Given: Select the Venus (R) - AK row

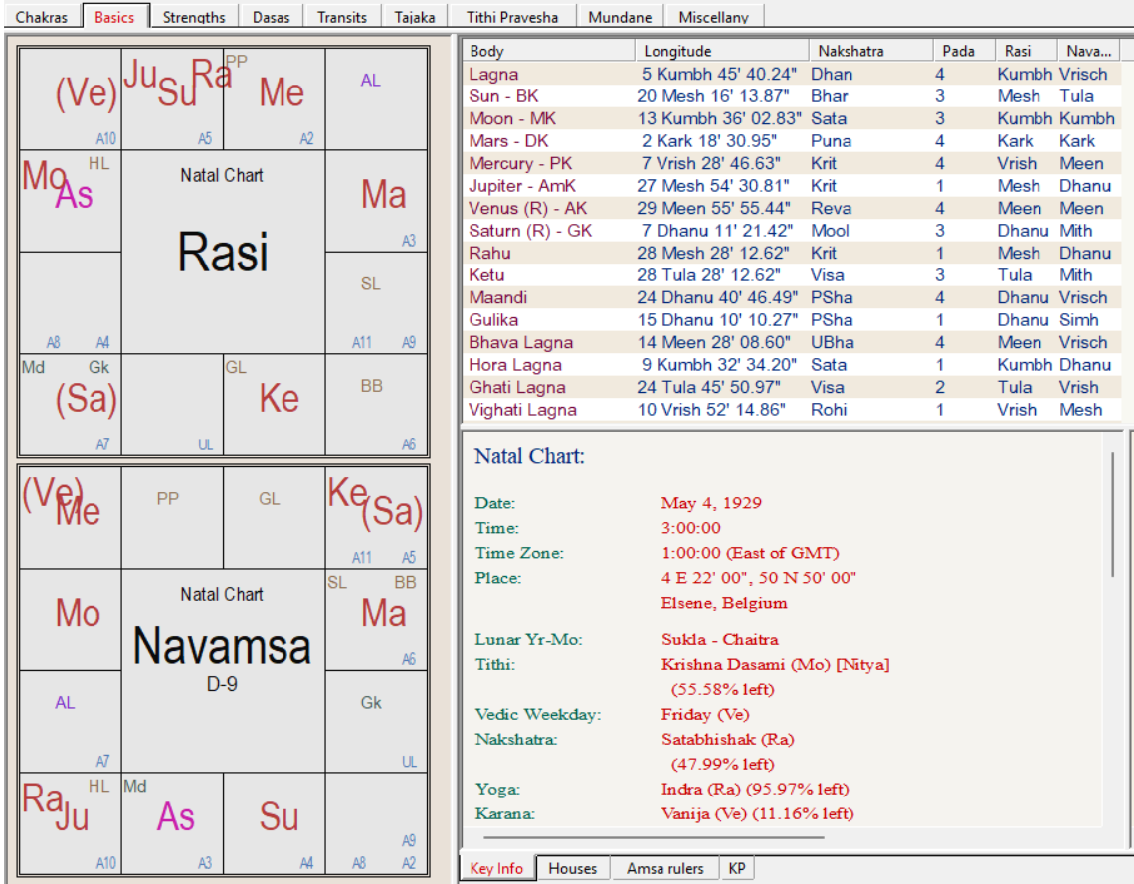Looking at the screenshot, I should (792, 208).
